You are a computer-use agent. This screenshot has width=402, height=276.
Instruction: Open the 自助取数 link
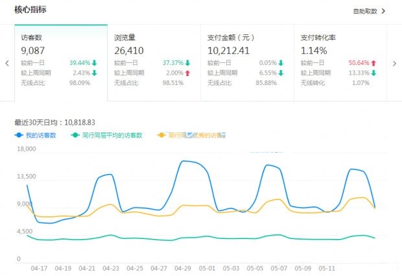click(x=365, y=11)
